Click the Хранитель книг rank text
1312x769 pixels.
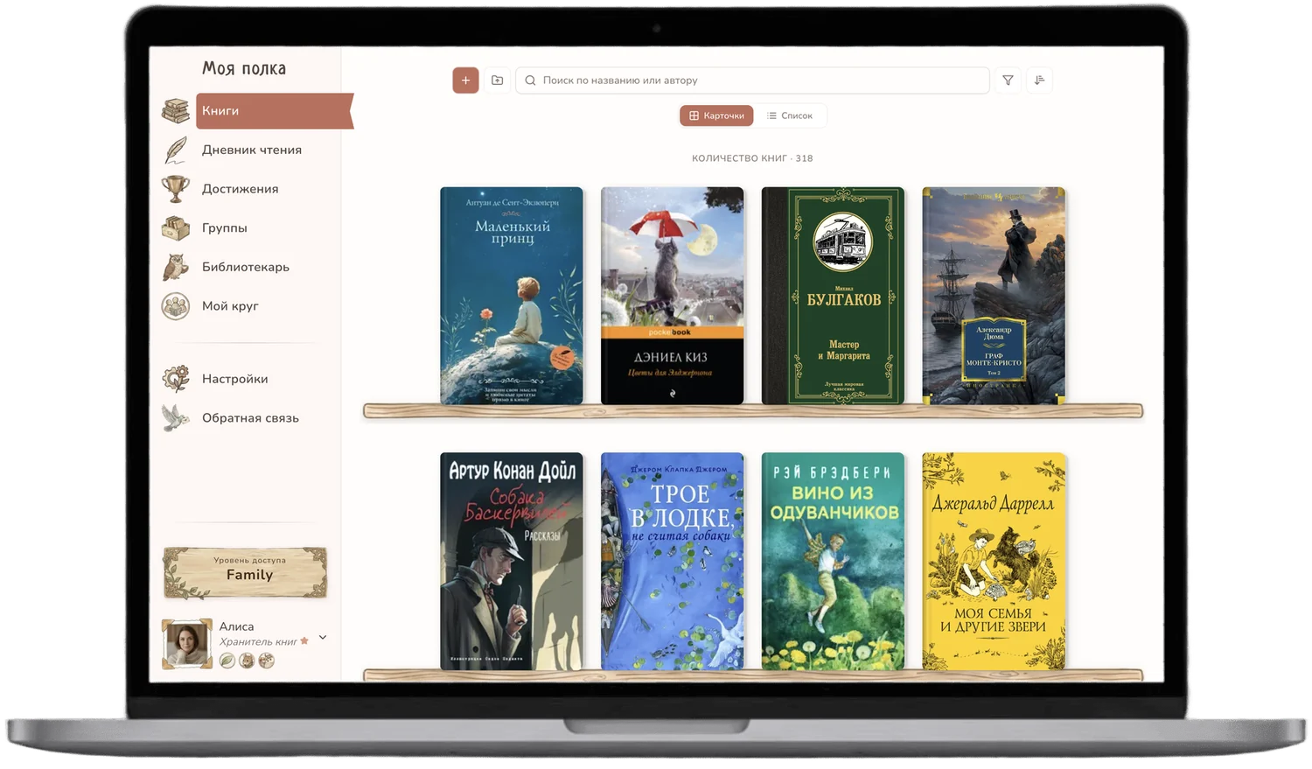[258, 642]
